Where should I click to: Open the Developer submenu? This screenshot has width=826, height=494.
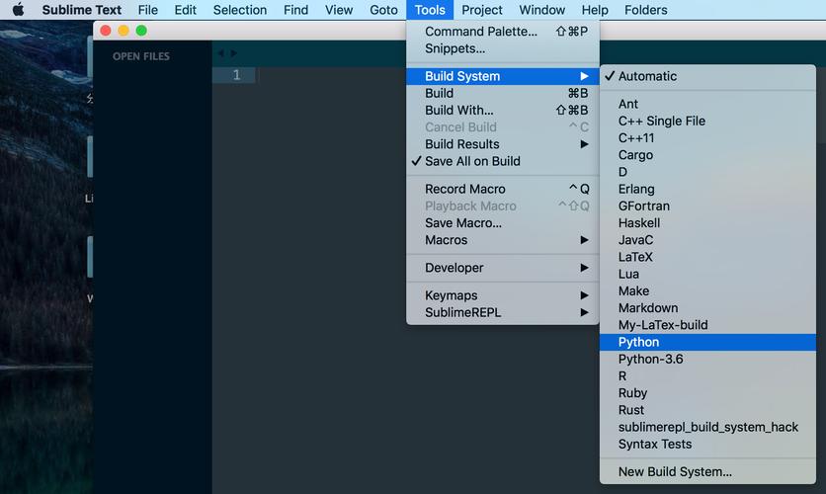point(503,268)
